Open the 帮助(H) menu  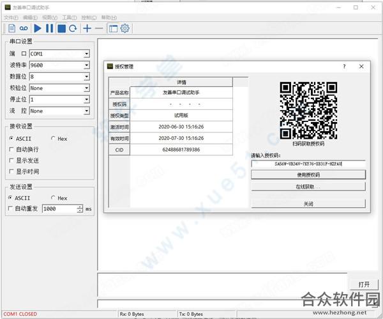coord(109,18)
